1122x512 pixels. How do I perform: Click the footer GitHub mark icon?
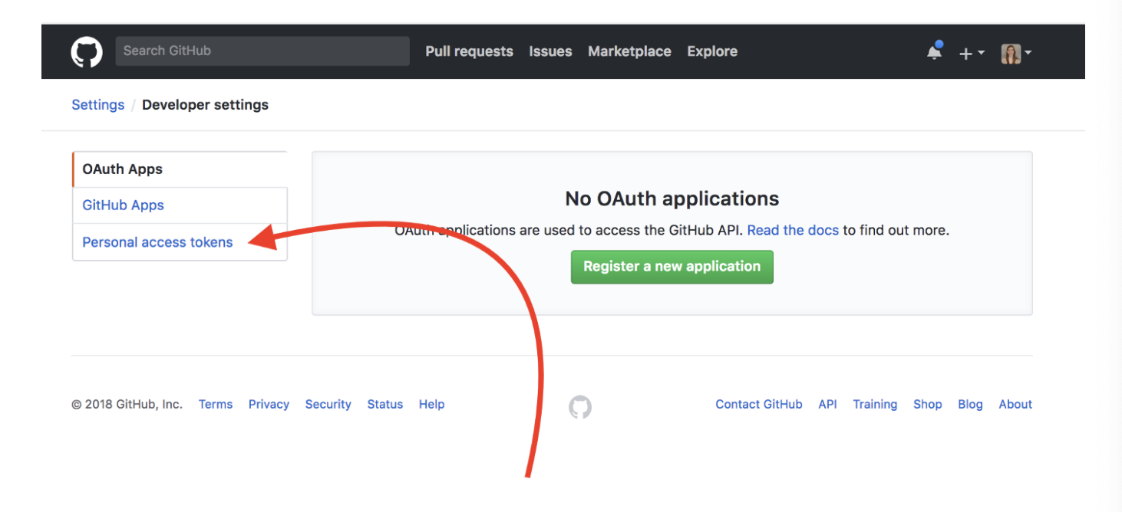coord(580,407)
